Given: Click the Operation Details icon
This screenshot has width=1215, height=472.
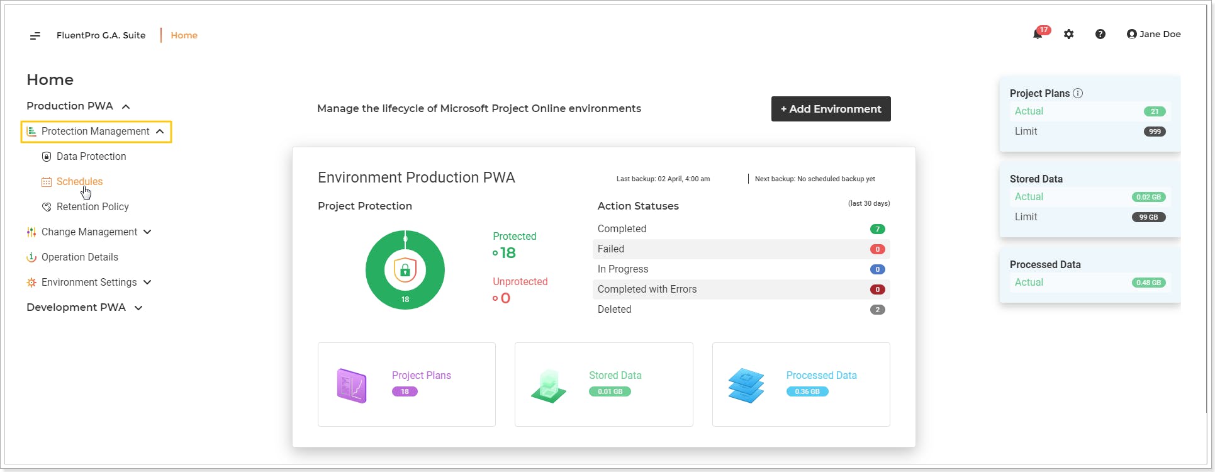Looking at the screenshot, I should [x=31, y=257].
